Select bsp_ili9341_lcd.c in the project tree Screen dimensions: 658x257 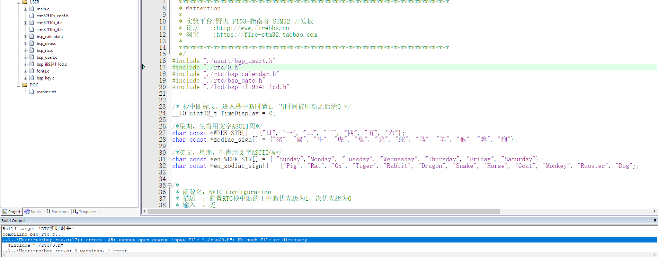coord(52,64)
